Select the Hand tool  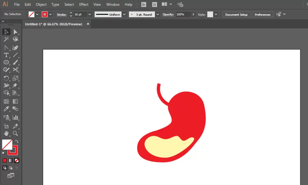point(6,134)
